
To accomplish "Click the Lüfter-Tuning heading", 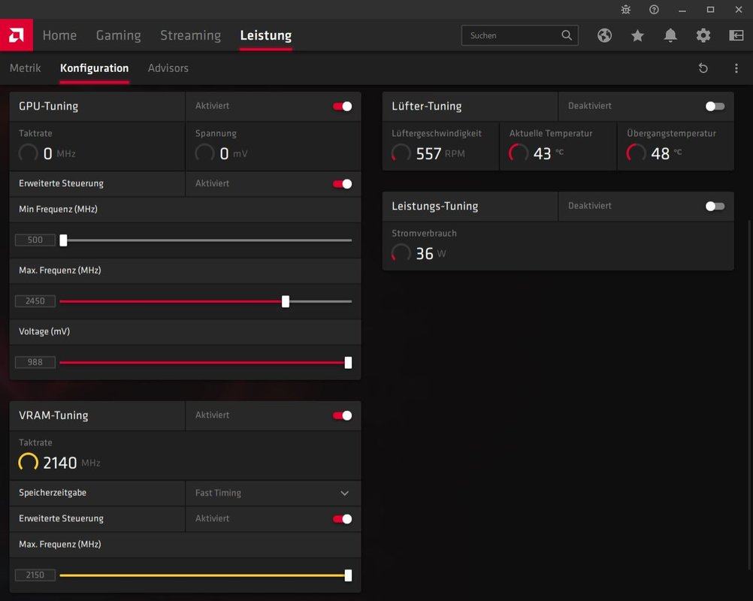I will tap(426, 106).
